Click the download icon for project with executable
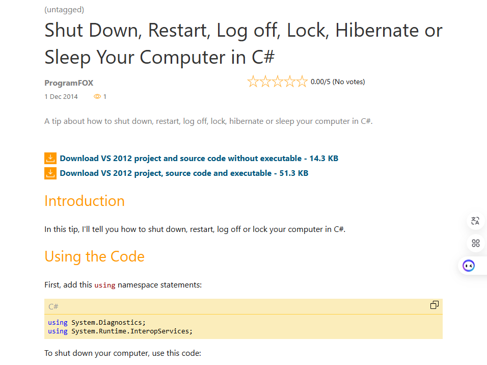Screen dimensions: 487x365 [50, 173]
